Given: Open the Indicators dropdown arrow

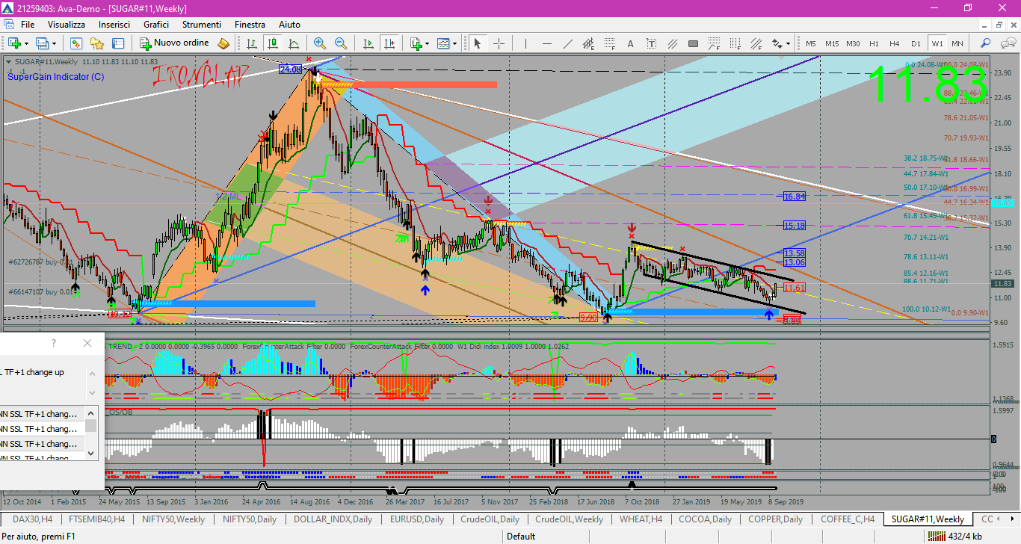Looking at the screenshot, I should pyautogui.click(x=428, y=43).
